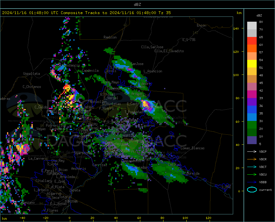
Task: Click the 'Capdevila' place label
Action: [90, 71]
